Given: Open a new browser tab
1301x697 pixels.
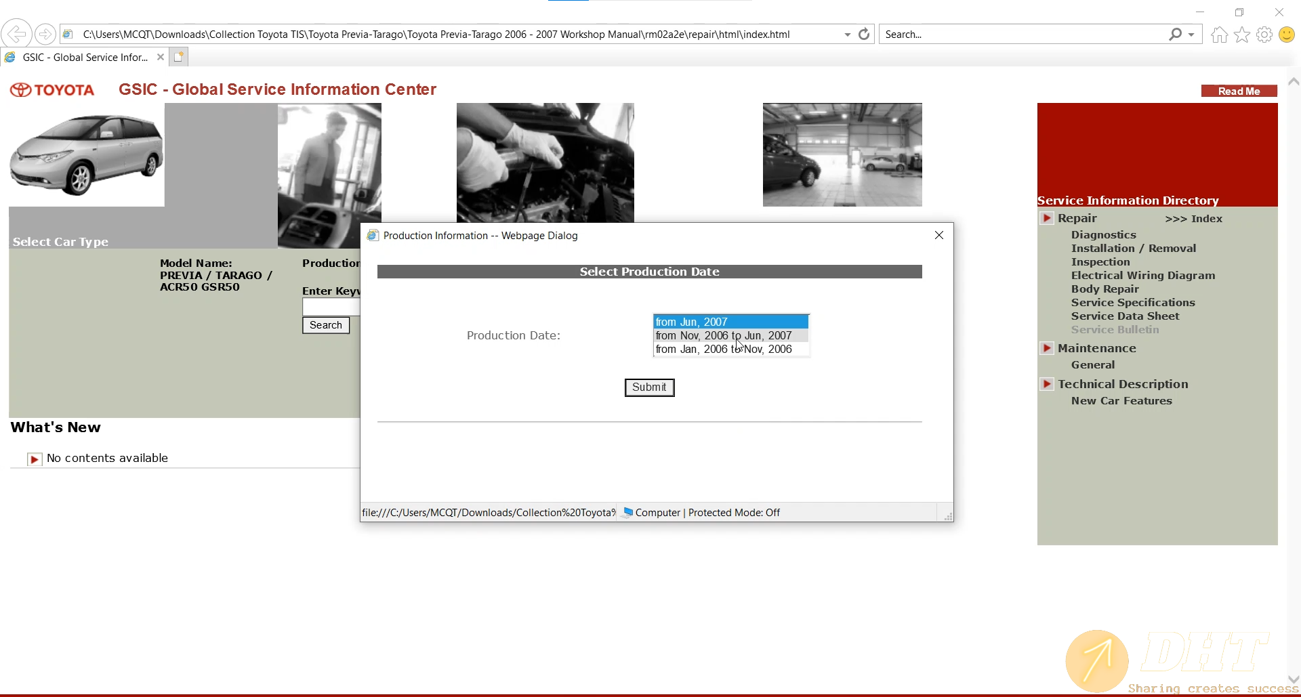Looking at the screenshot, I should 179,58.
